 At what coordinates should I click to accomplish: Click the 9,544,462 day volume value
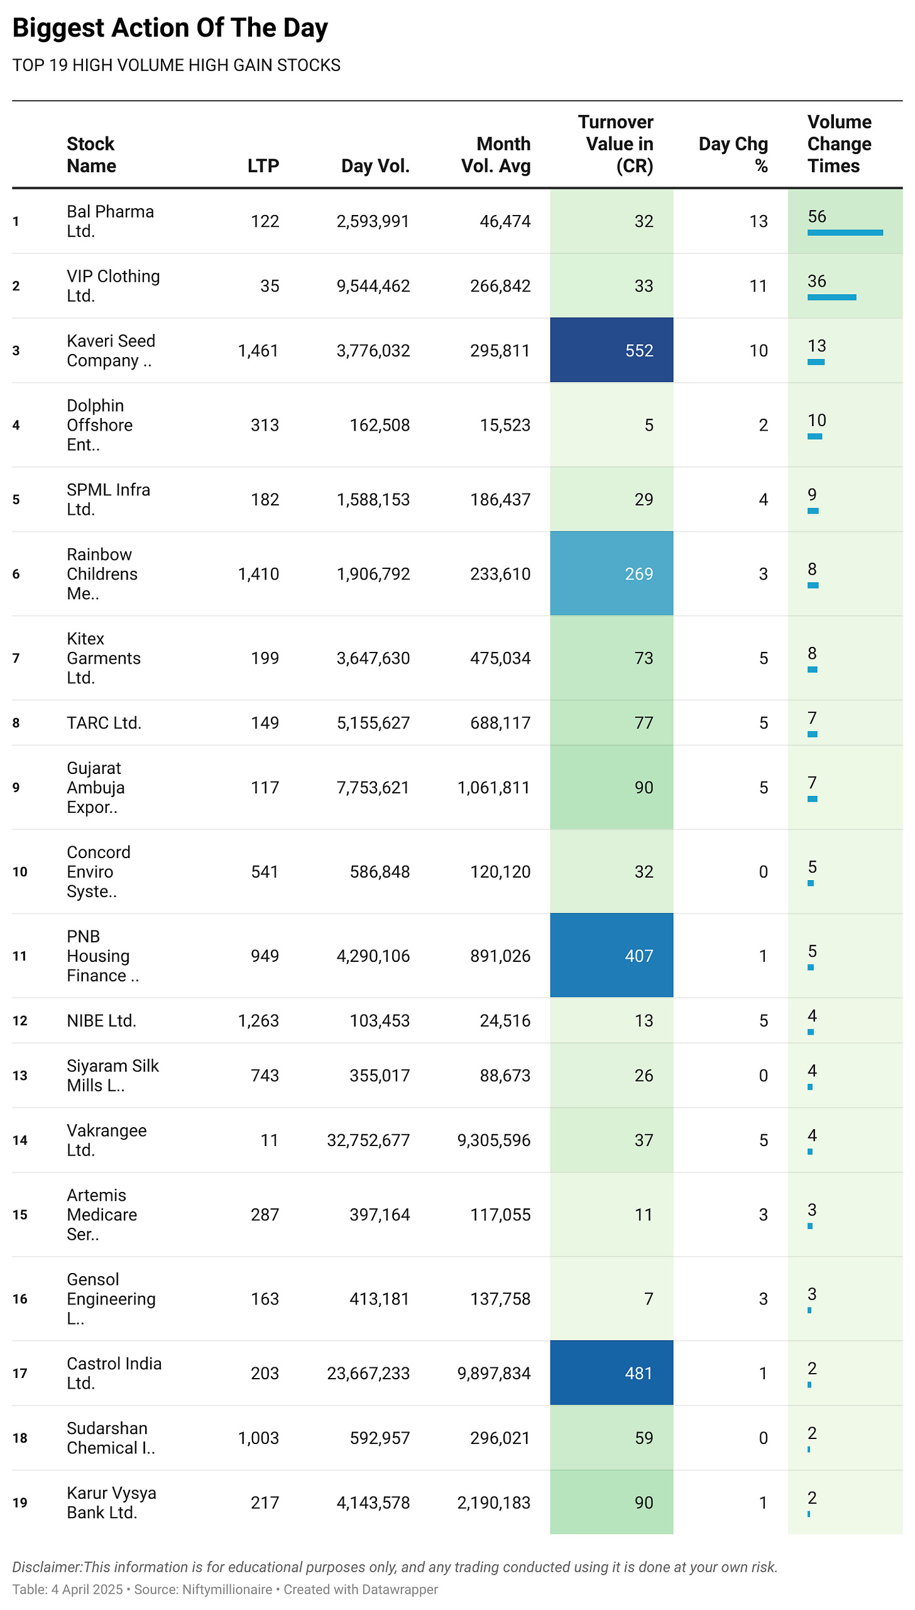pos(373,286)
